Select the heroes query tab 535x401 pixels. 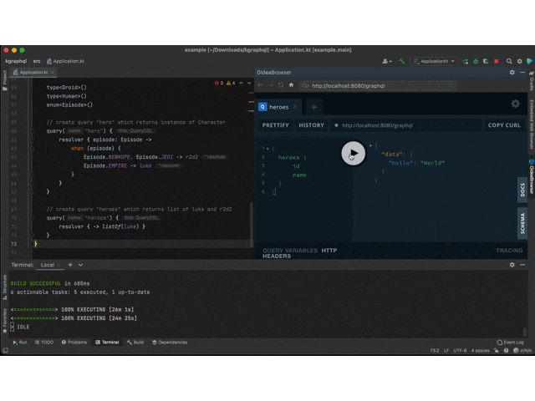tap(278, 107)
